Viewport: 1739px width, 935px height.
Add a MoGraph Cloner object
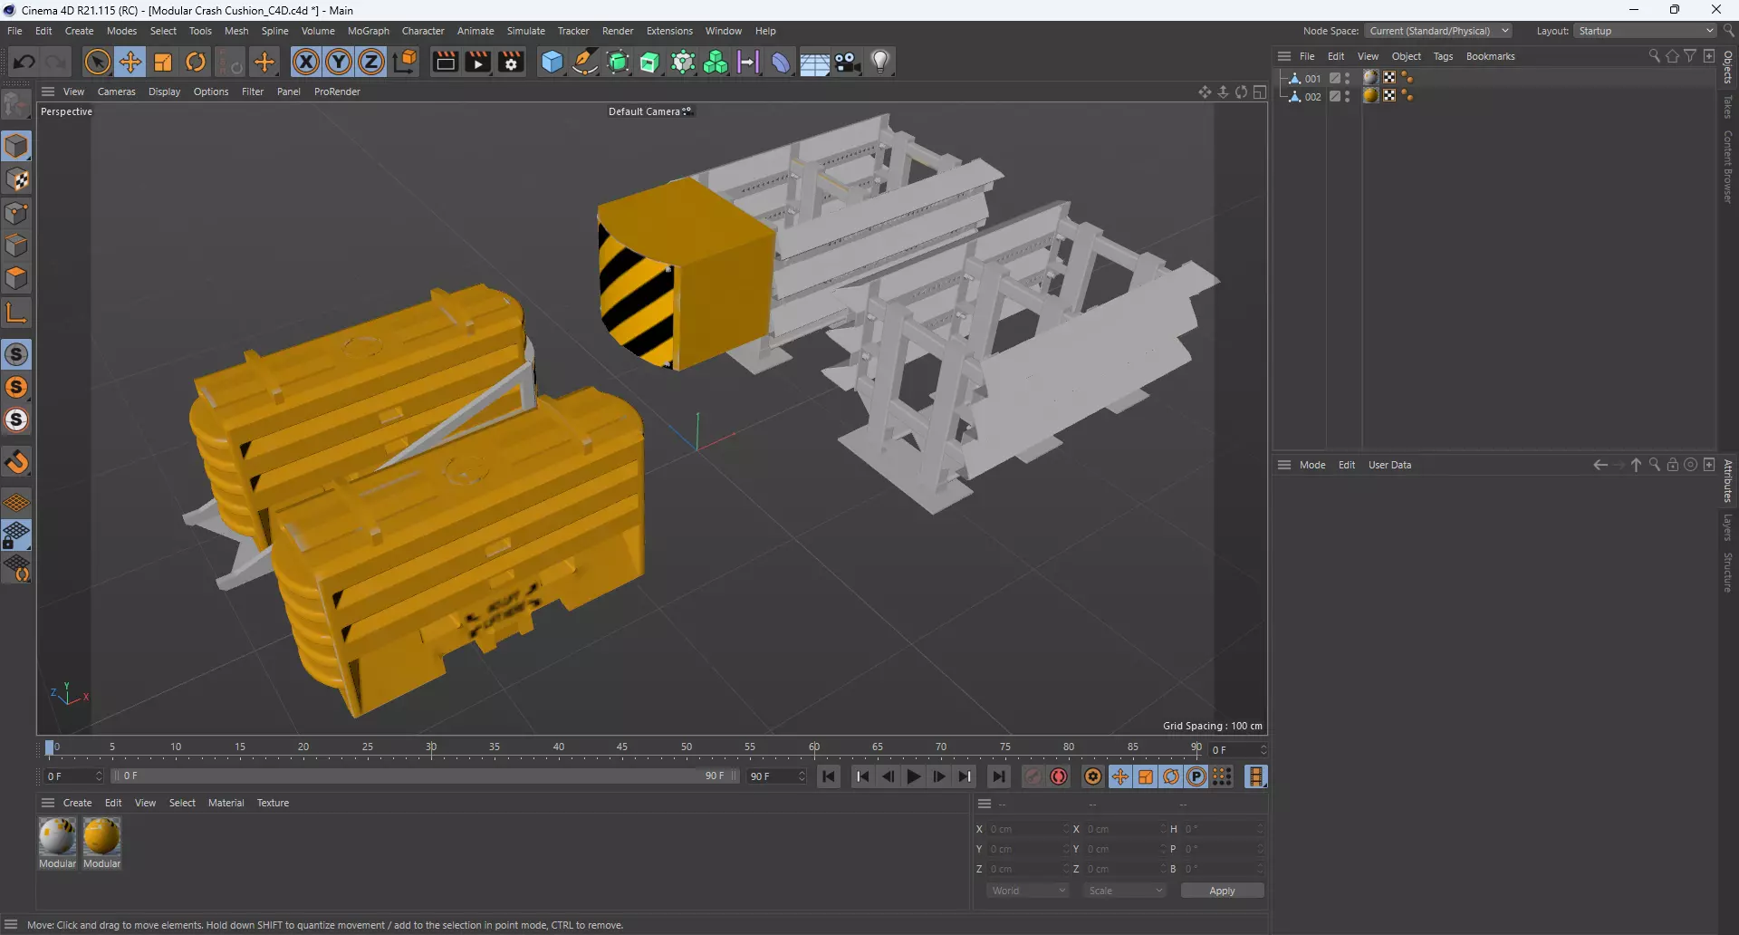[x=683, y=62]
